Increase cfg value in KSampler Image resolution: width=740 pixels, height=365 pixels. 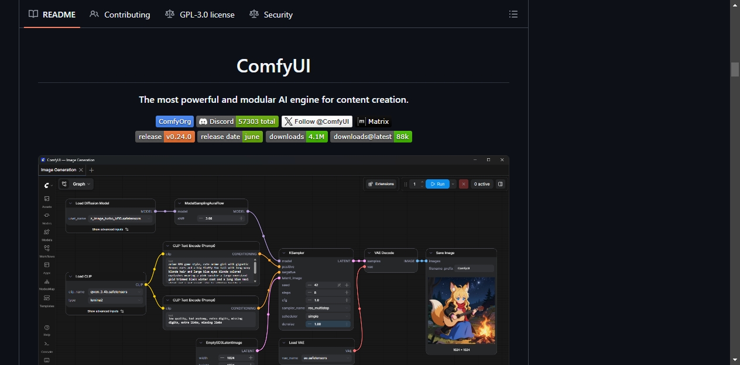(x=347, y=300)
